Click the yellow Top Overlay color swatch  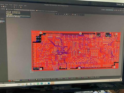coord(37,80)
